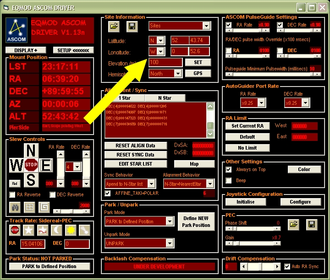Click the spiral search icon in Slew Controls
330x280 pixels.
coord(44,208)
